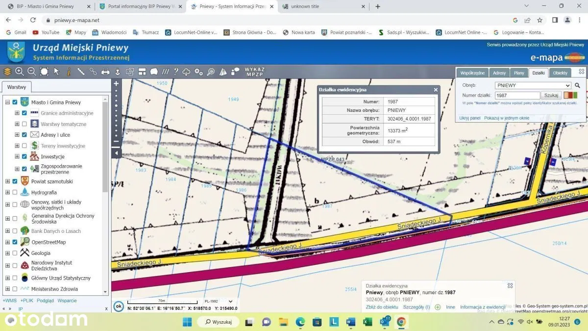This screenshot has width=588, height=331.
Task: Collapse the Miasto i Gmina Pniewy node
Action: (x=7, y=102)
